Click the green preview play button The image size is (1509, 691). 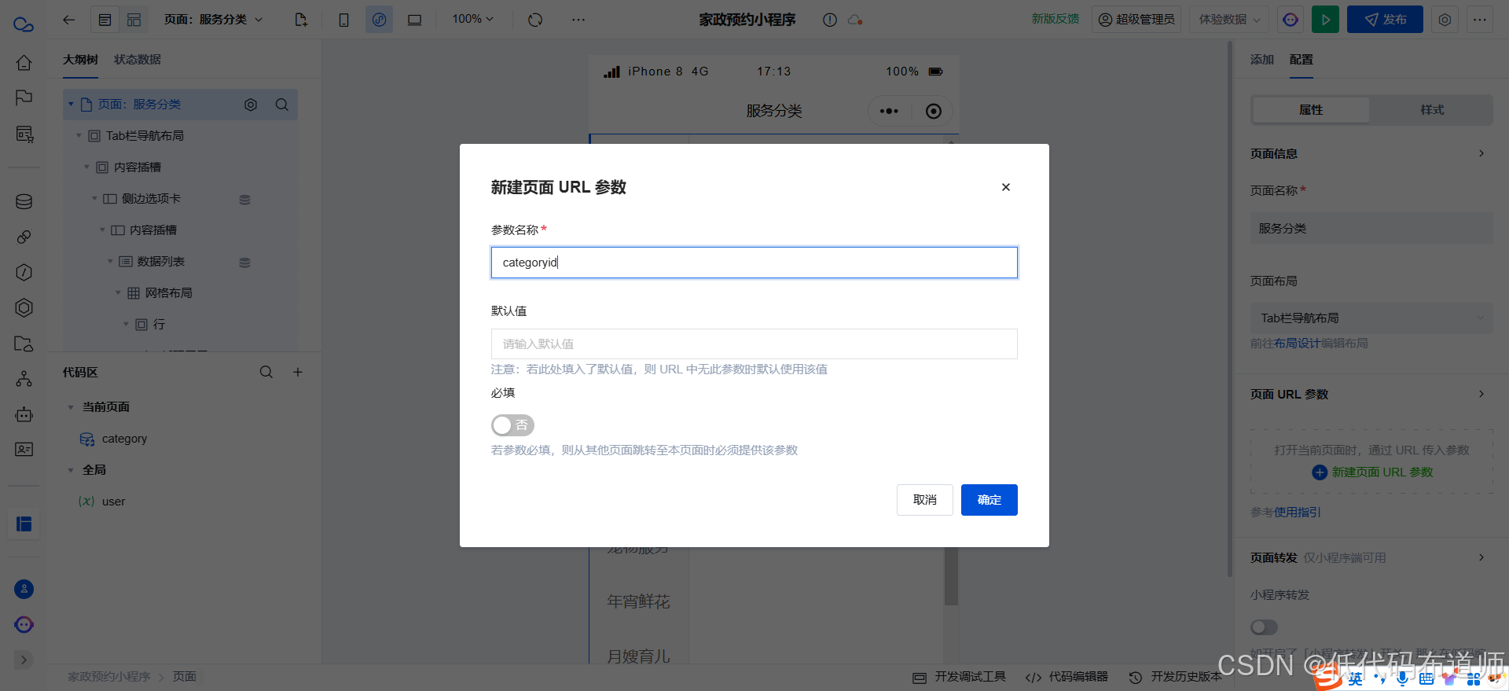point(1326,20)
